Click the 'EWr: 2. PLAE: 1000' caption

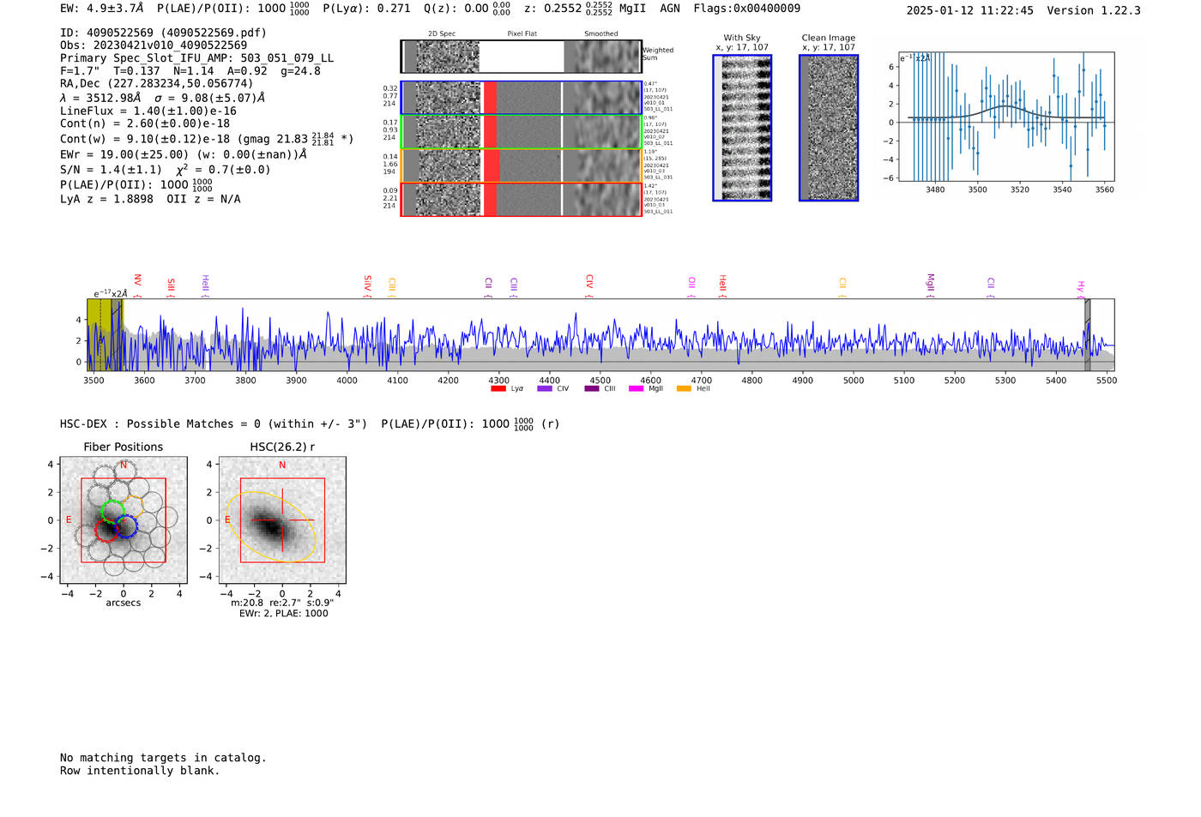point(283,613)
